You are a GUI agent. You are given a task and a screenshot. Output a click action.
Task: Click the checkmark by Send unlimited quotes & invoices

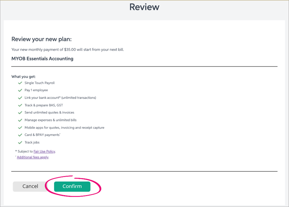(x=20, y=113)
